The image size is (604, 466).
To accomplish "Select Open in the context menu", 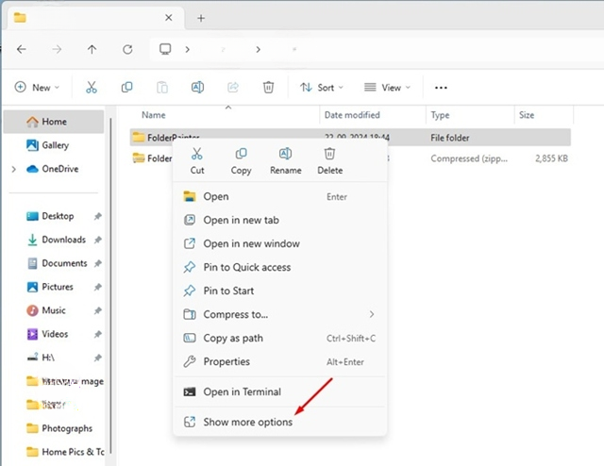I will tap(280, 196).
